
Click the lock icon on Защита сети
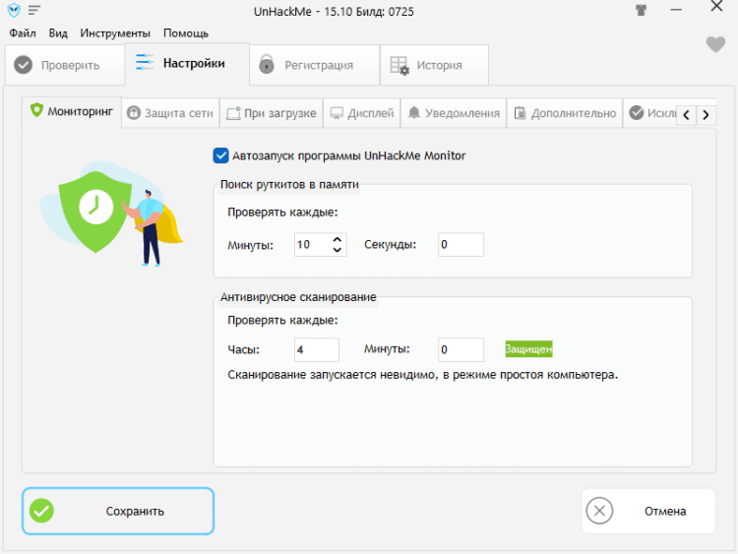click(x=134, y=113)
